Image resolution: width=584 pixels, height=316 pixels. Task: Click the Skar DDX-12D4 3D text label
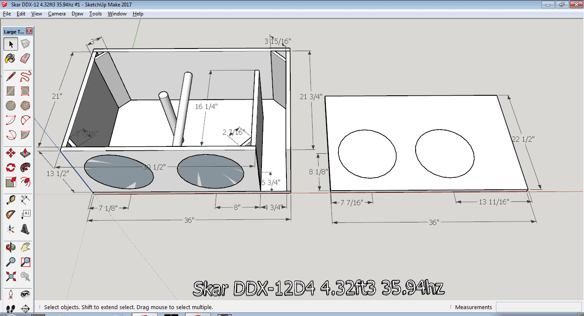coord(318,288)
